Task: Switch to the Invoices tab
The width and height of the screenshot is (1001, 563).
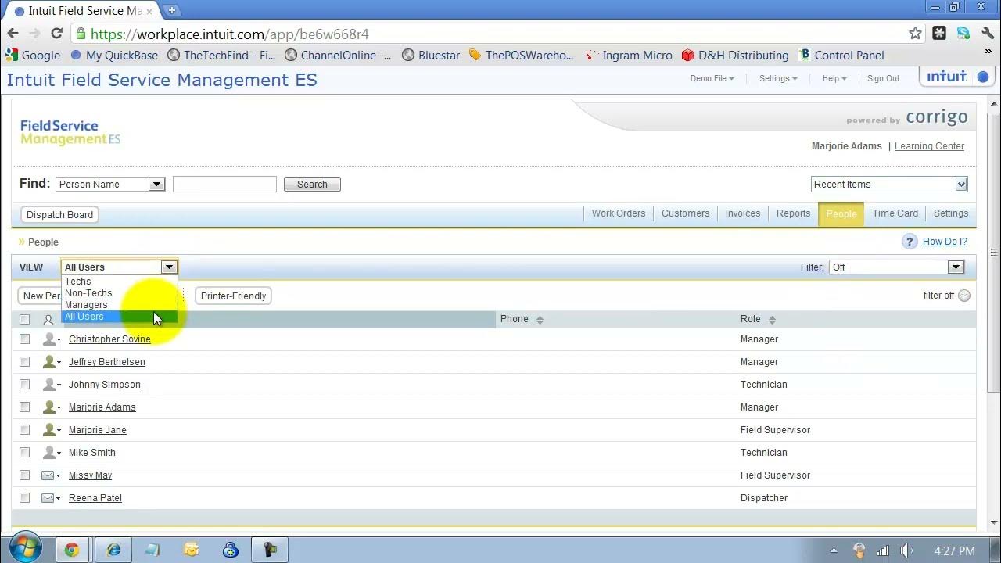Action: (742, 213)
